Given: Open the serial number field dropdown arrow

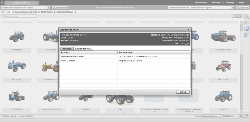Looking at the screenshot, I should [x=49, y=8].
